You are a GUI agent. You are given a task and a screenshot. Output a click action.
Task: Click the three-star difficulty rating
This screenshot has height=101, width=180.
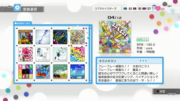click(143, 61)
